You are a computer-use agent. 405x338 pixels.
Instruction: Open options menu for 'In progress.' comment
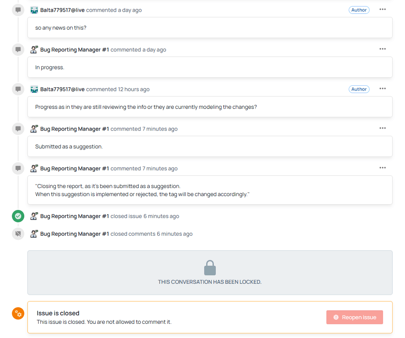point(382,49)
